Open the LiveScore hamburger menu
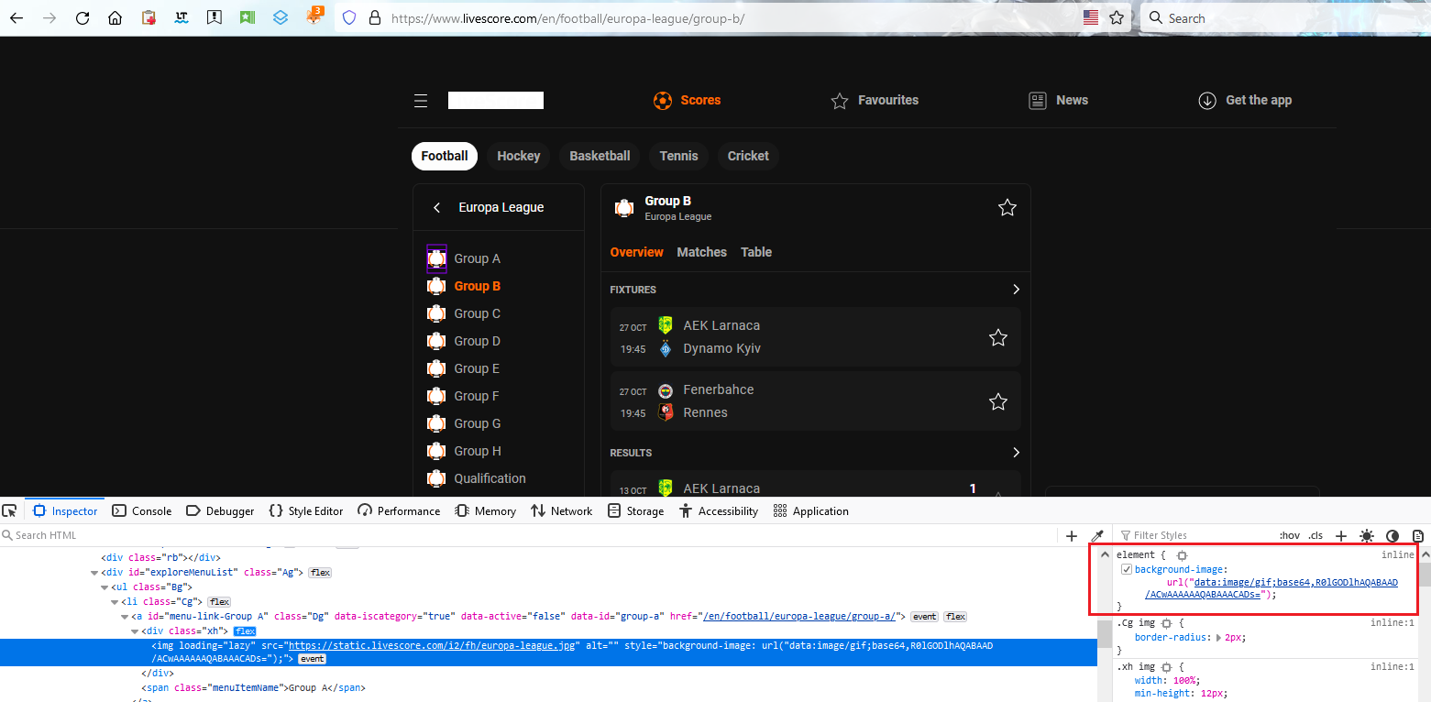Image resolution: width=1431 pixels, height=702 pixels. tap(421, 101)
